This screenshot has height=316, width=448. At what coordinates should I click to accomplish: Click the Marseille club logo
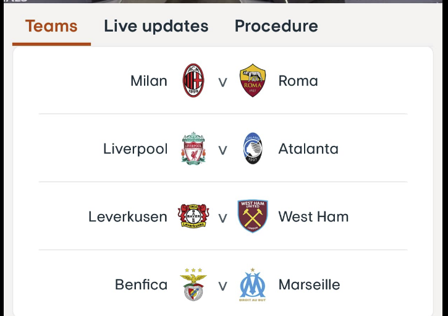tap(253, 284)
